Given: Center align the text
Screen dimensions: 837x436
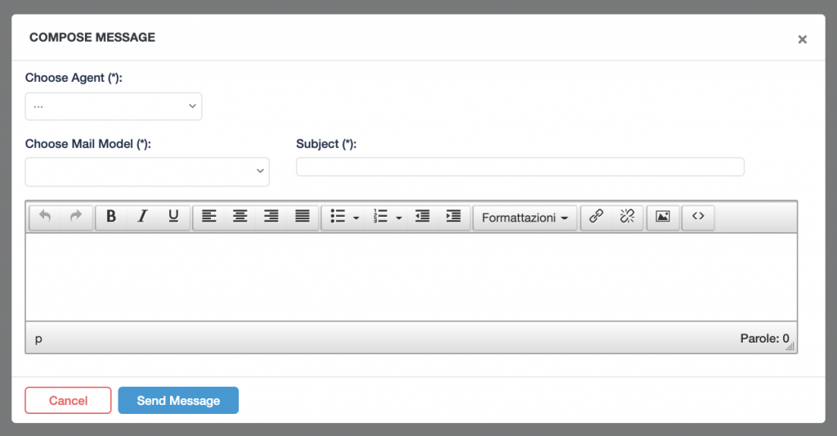Looking at the screenshot, I should (x=240, y=217).
